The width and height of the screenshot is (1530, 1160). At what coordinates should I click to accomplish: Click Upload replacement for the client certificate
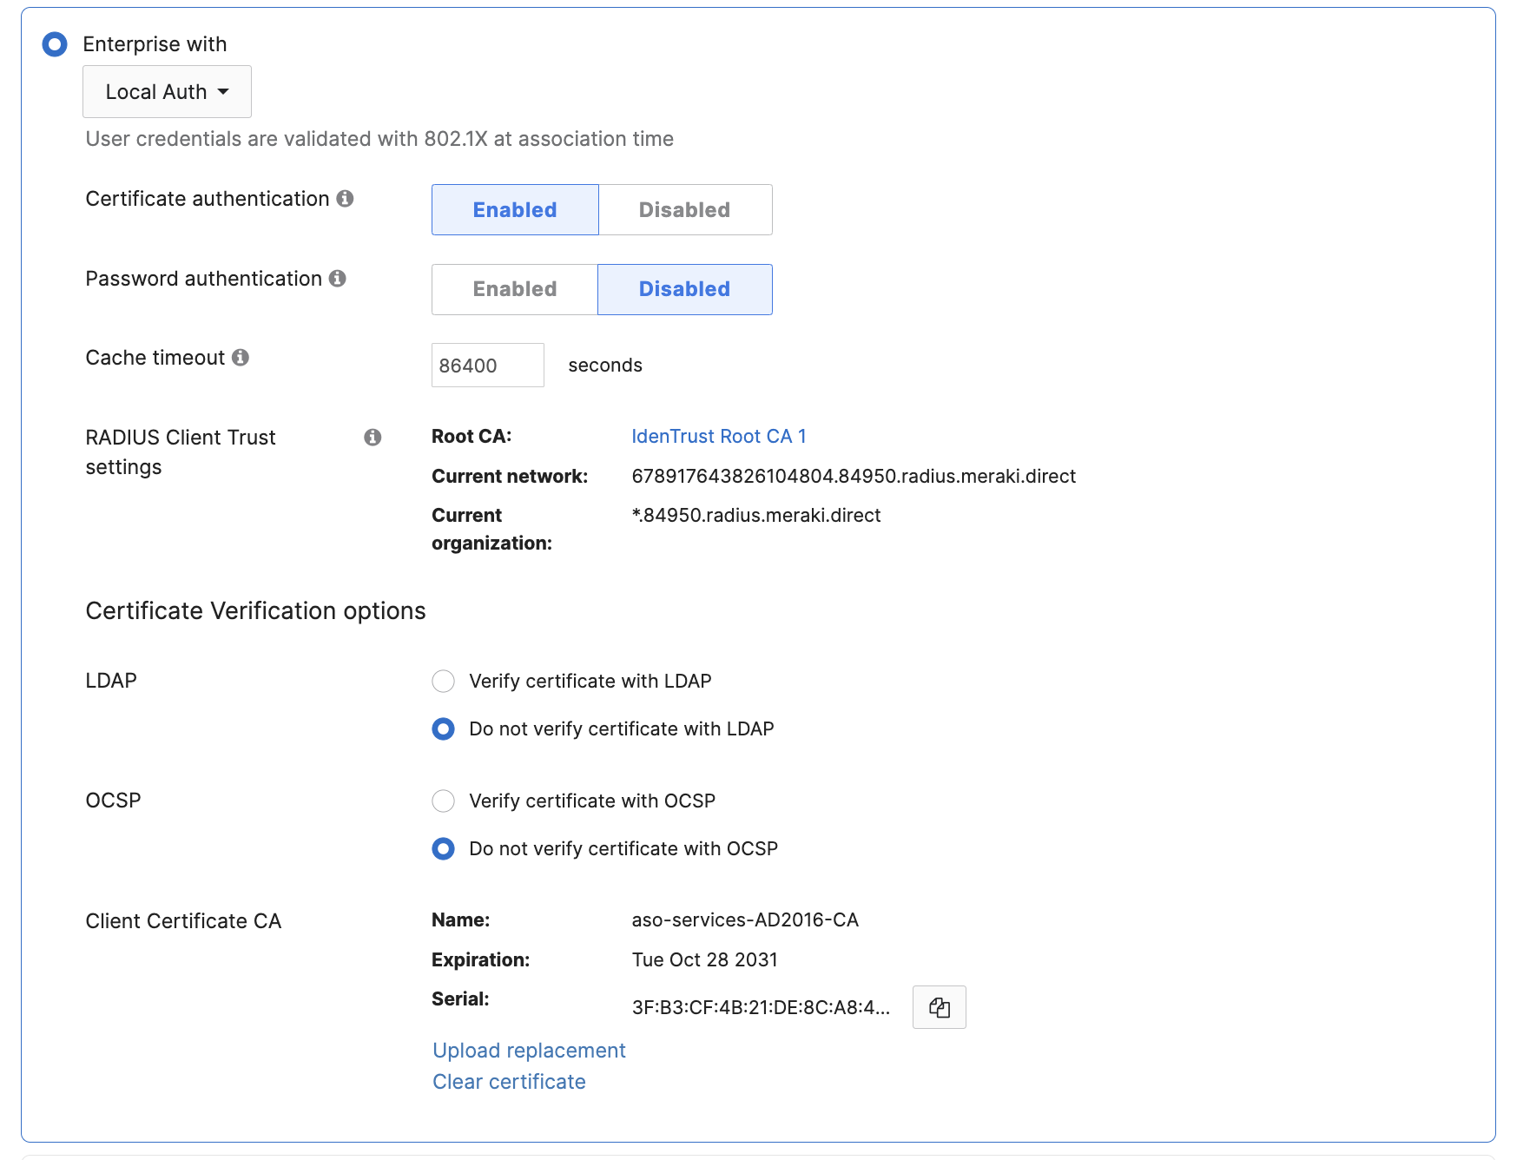[x=528, y=1050]
